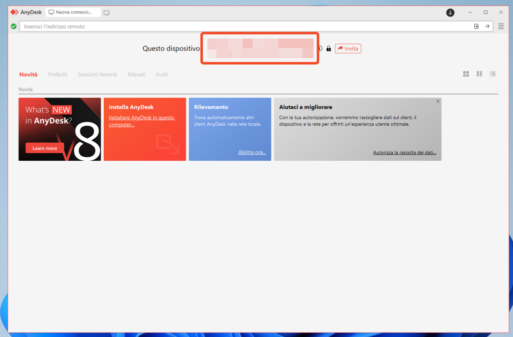Switch to list view
The width and height of the screenshot is (513, 337).
tap(492, 74)
